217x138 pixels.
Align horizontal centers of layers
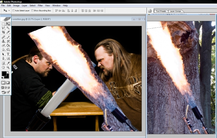(x=72, y=11)
